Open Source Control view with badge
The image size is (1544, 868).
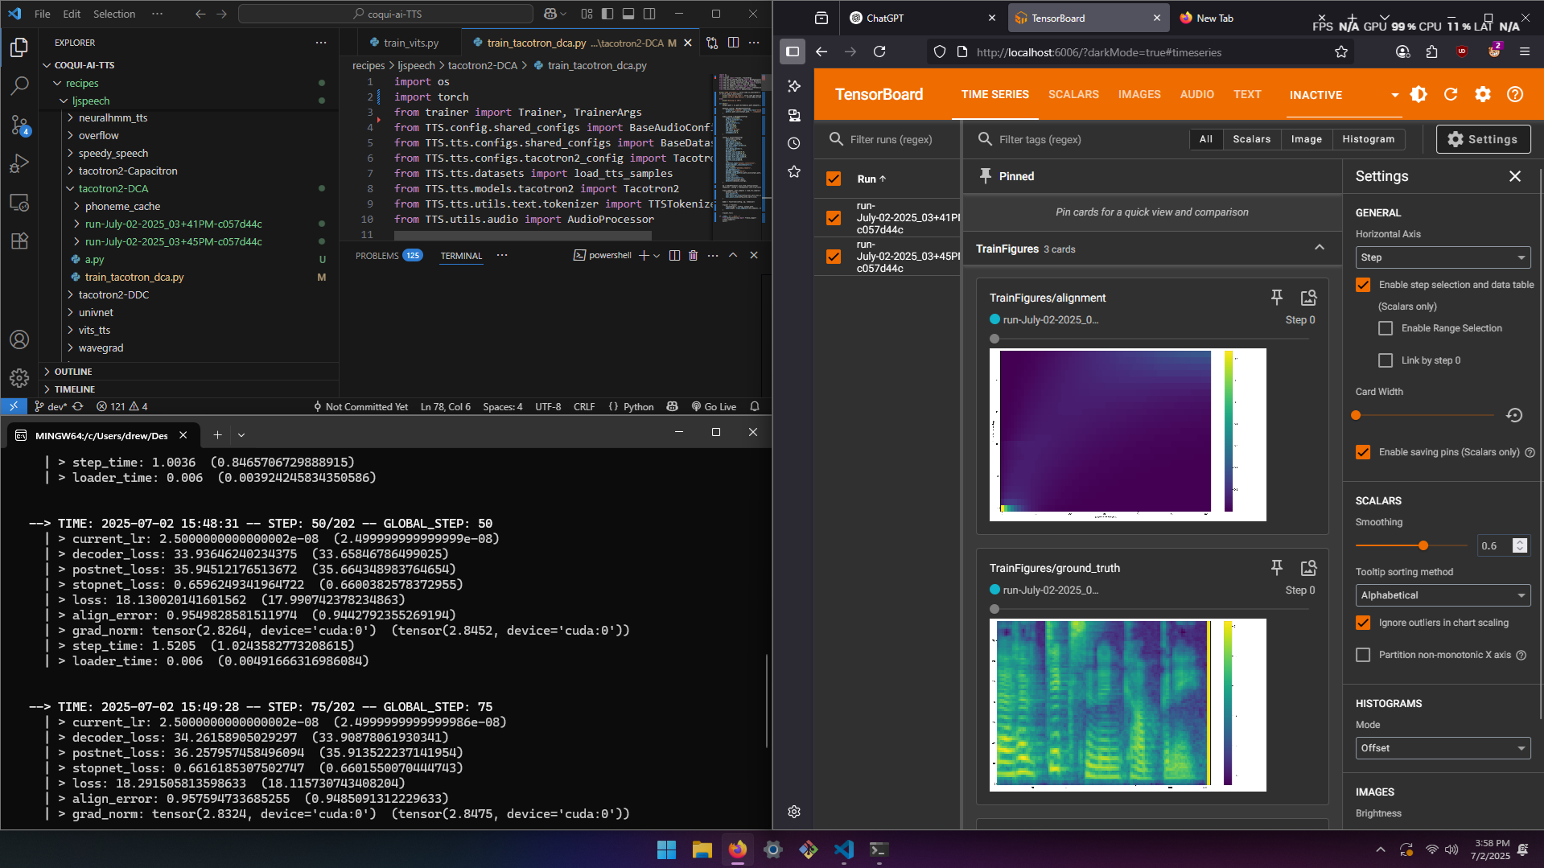pos(19,125)
